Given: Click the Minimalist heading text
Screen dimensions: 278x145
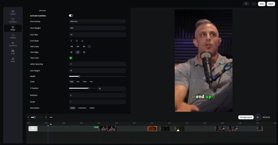Looking at the screenshot, I should [42, 11].
